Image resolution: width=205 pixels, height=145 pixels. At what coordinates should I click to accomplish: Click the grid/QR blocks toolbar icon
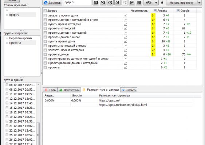click(103, 3)
